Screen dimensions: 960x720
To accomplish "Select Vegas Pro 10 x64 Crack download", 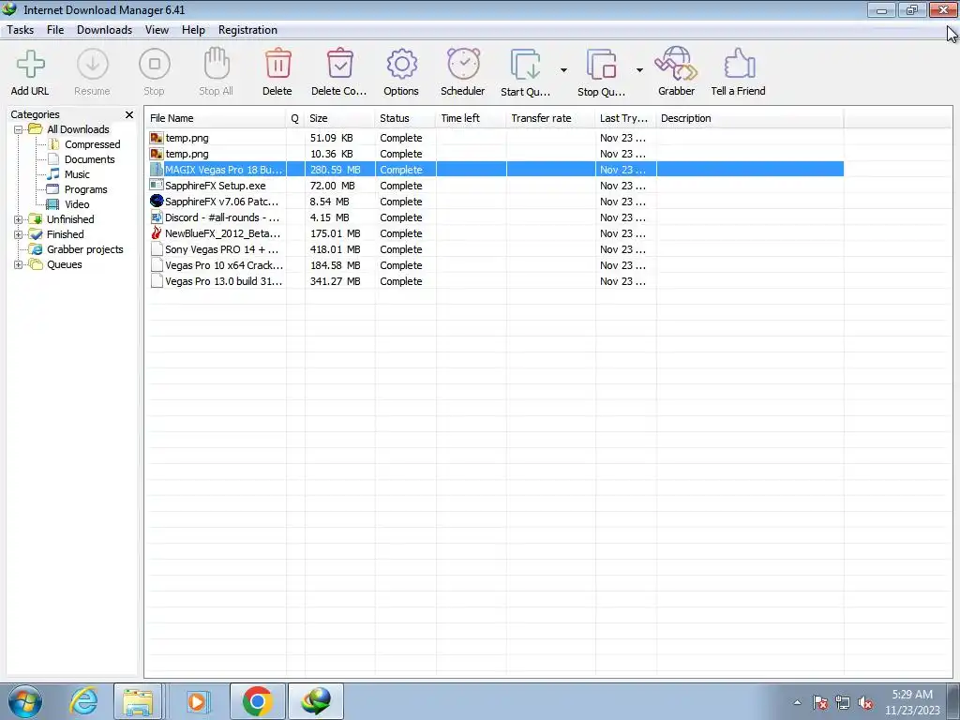I will tap(495, 265).
